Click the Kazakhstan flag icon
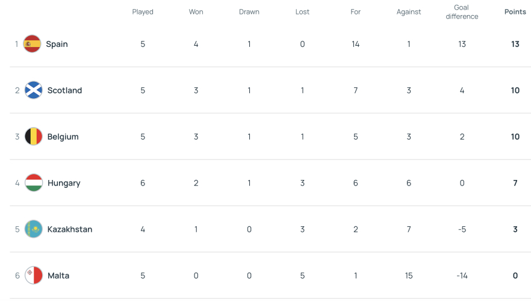Image resolution: width=531 pixels, height=301 pixels. pyautogui.click(x=34, y=229)
